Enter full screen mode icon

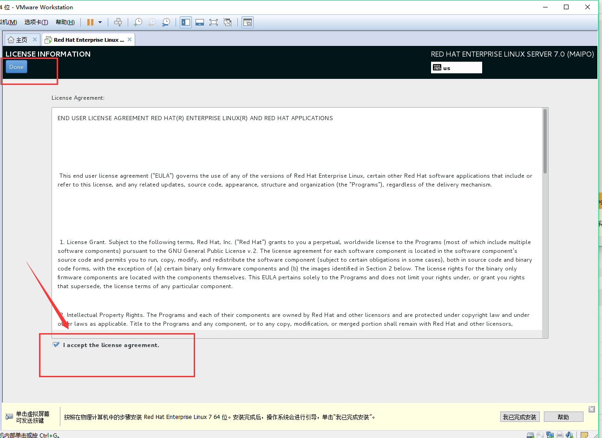point(214,22)
